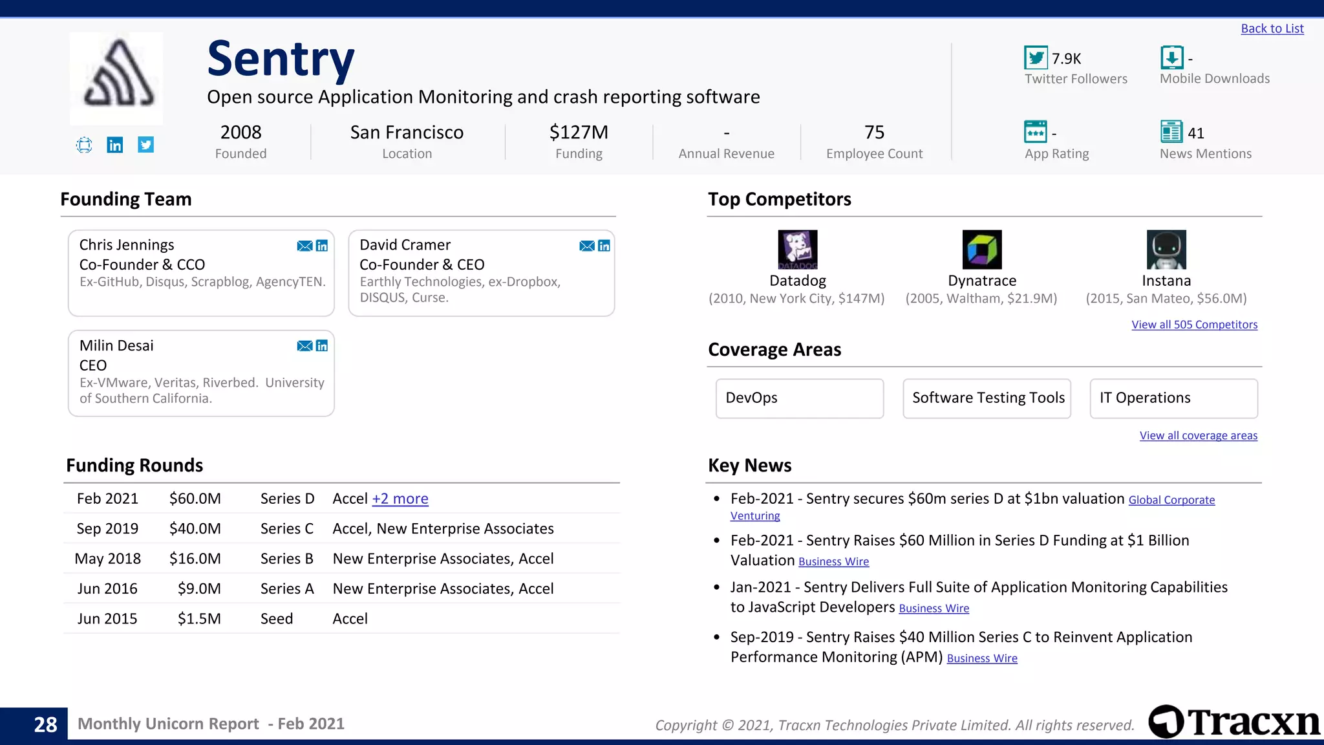Click the 2008 Founded value

click(x=240, y=132)
